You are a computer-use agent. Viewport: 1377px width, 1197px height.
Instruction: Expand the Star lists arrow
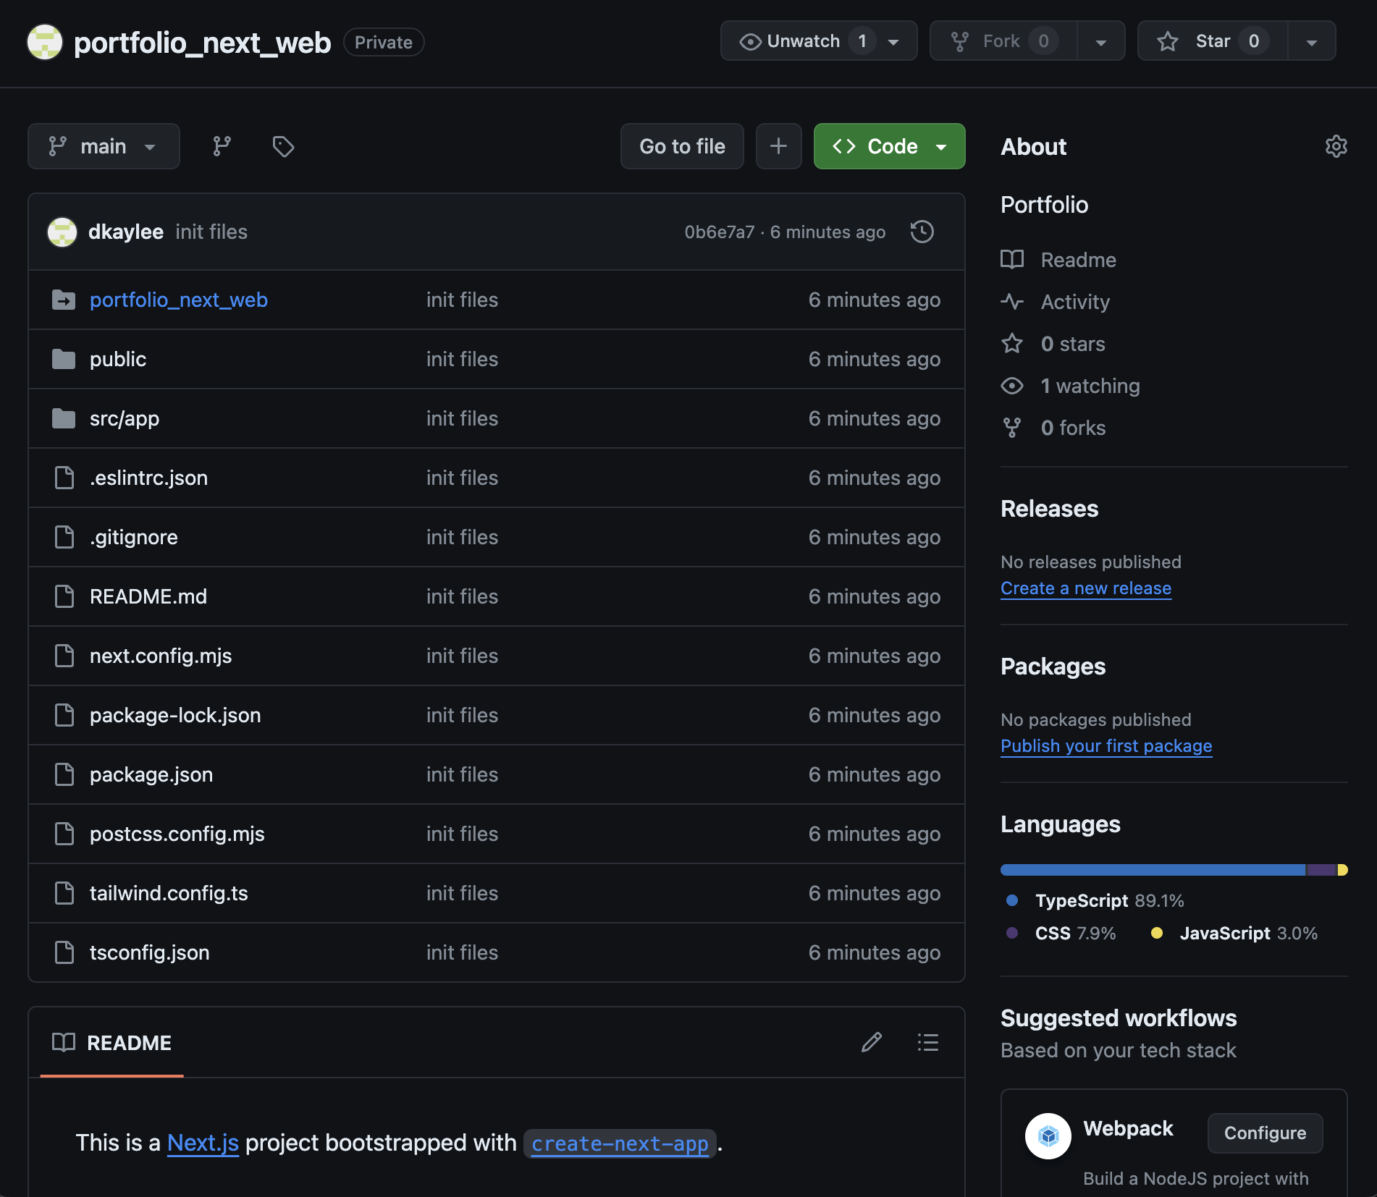tap(1311, 42)
